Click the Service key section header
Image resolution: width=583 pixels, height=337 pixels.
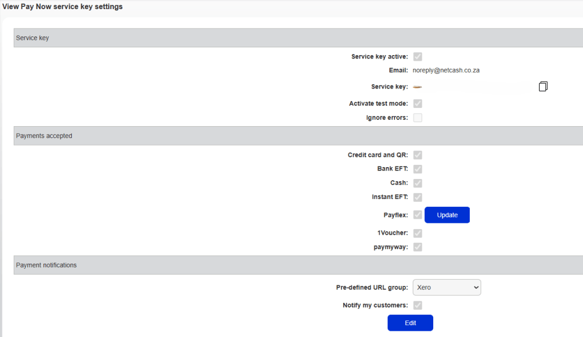[32, 38]
